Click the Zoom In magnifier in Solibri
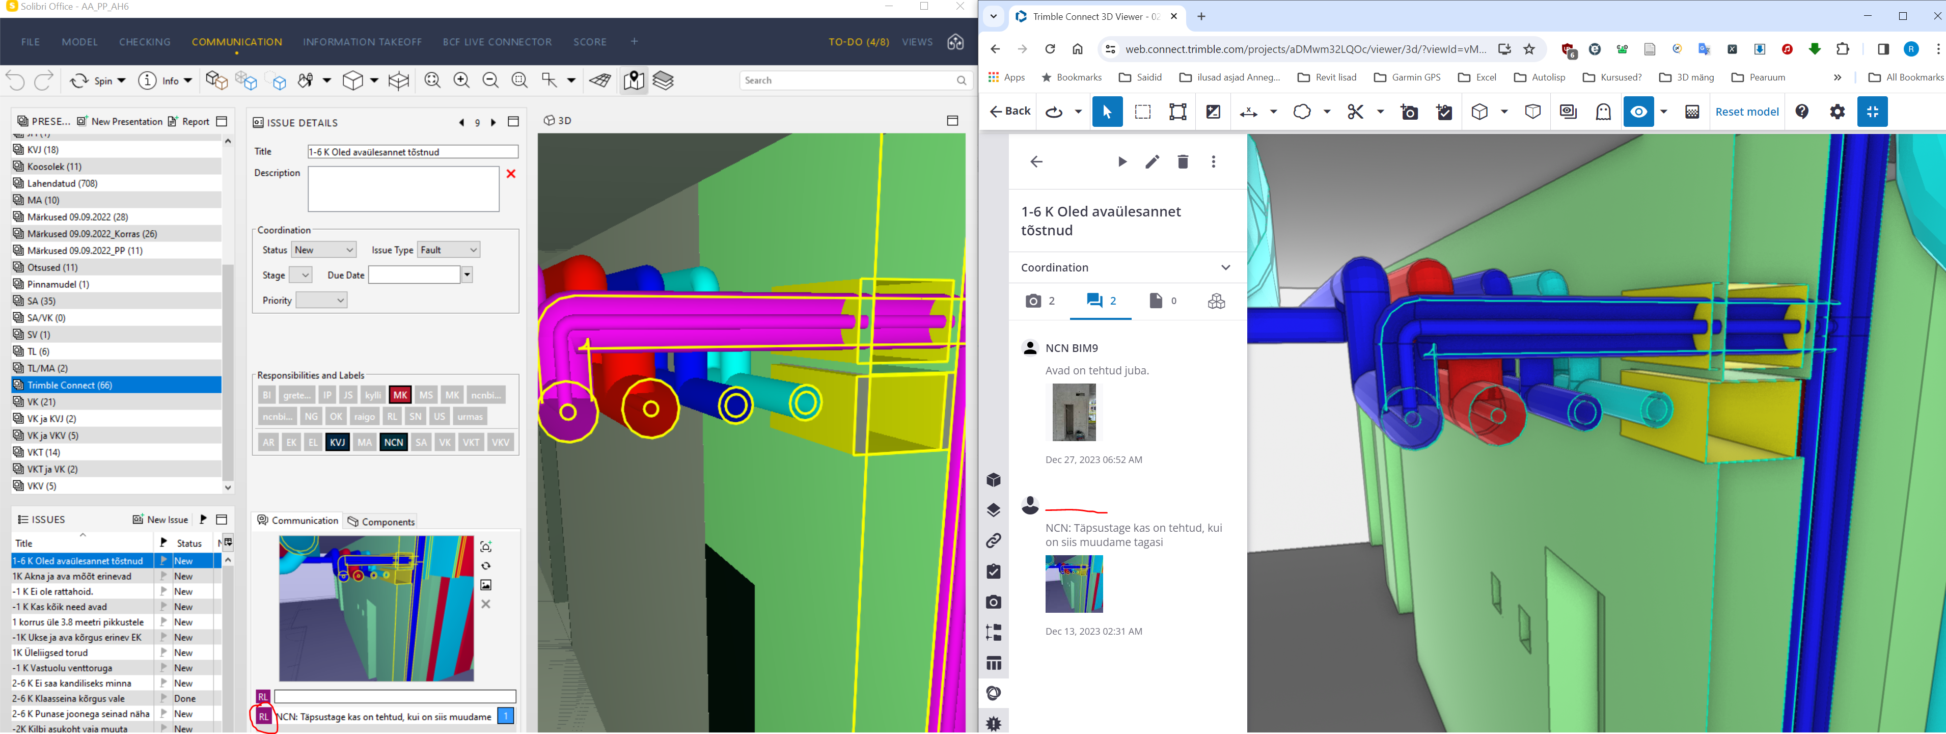 tap(461, 80)
